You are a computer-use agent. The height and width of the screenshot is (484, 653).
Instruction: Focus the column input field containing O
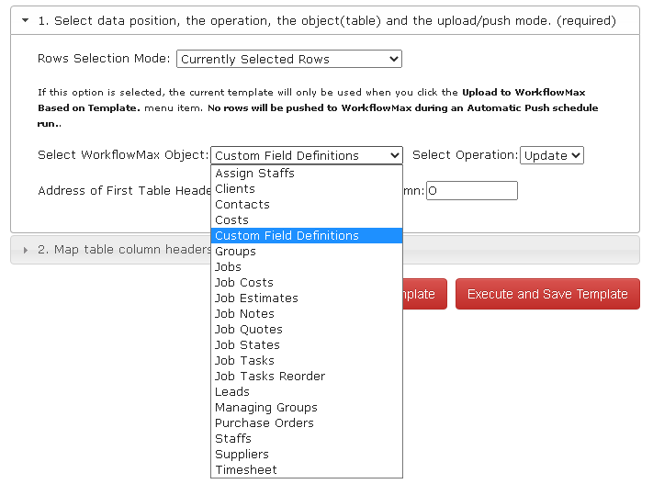click(x=472, y=191)
